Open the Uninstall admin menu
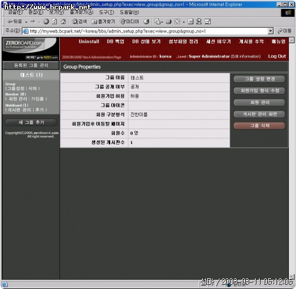 [x=89, y=41]
